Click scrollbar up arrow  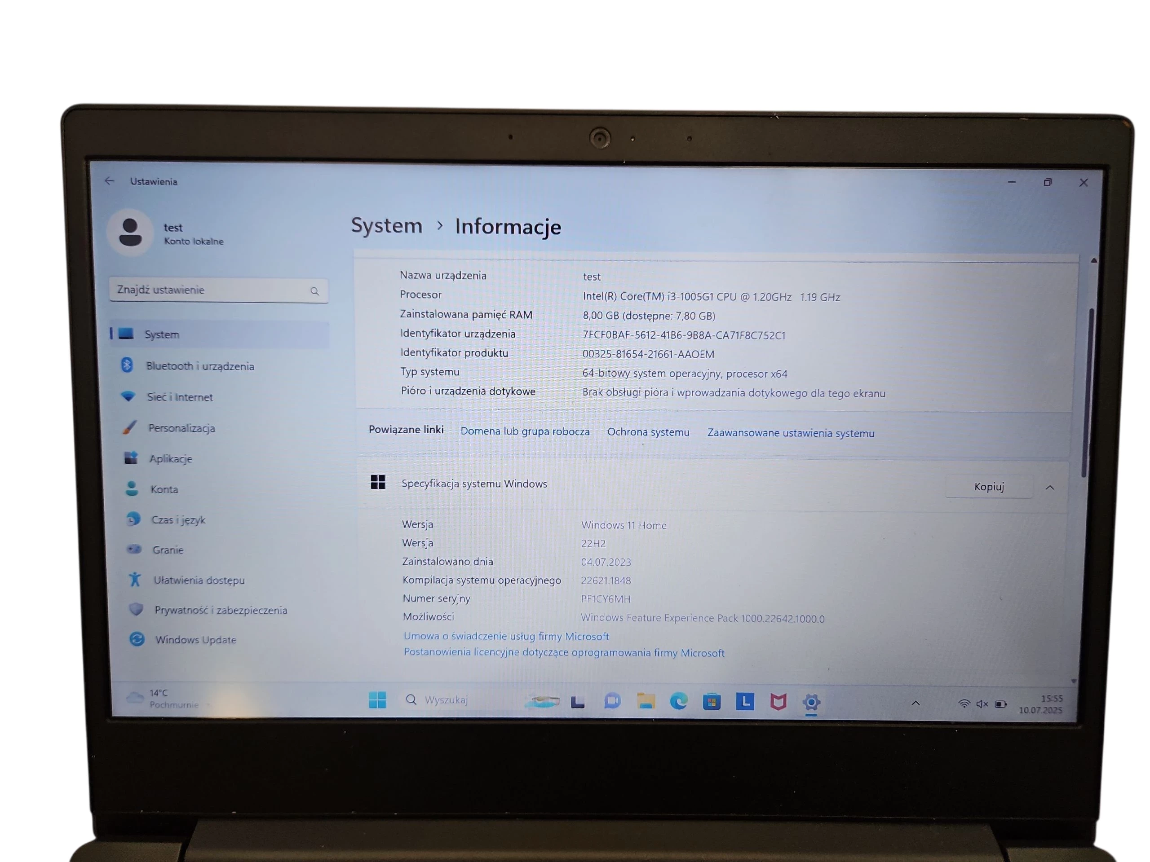[1094, 260]
